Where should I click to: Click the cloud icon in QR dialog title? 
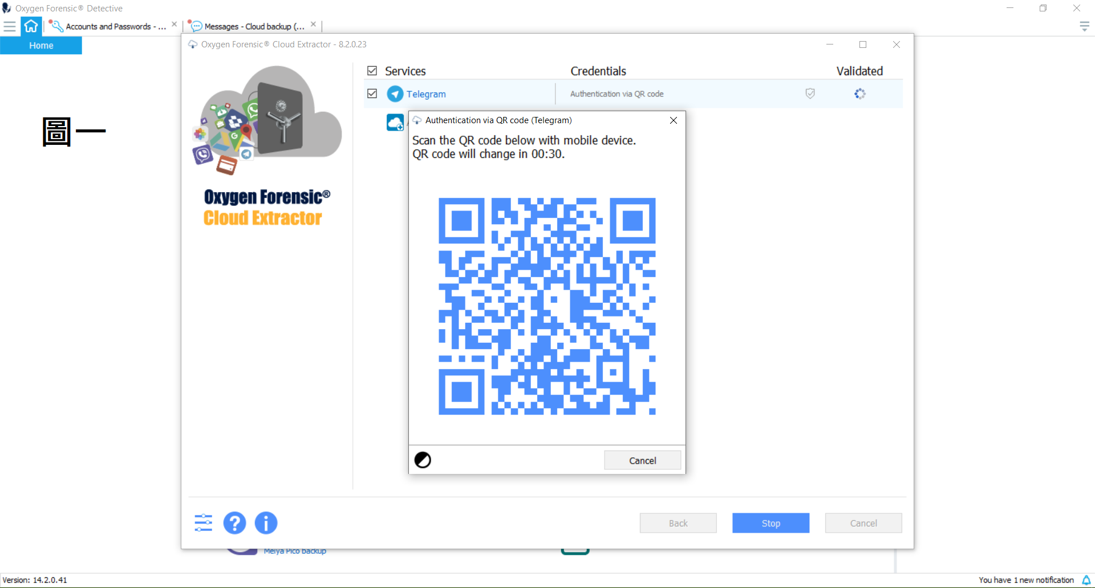pyautogui.click(x=417, y=120)
